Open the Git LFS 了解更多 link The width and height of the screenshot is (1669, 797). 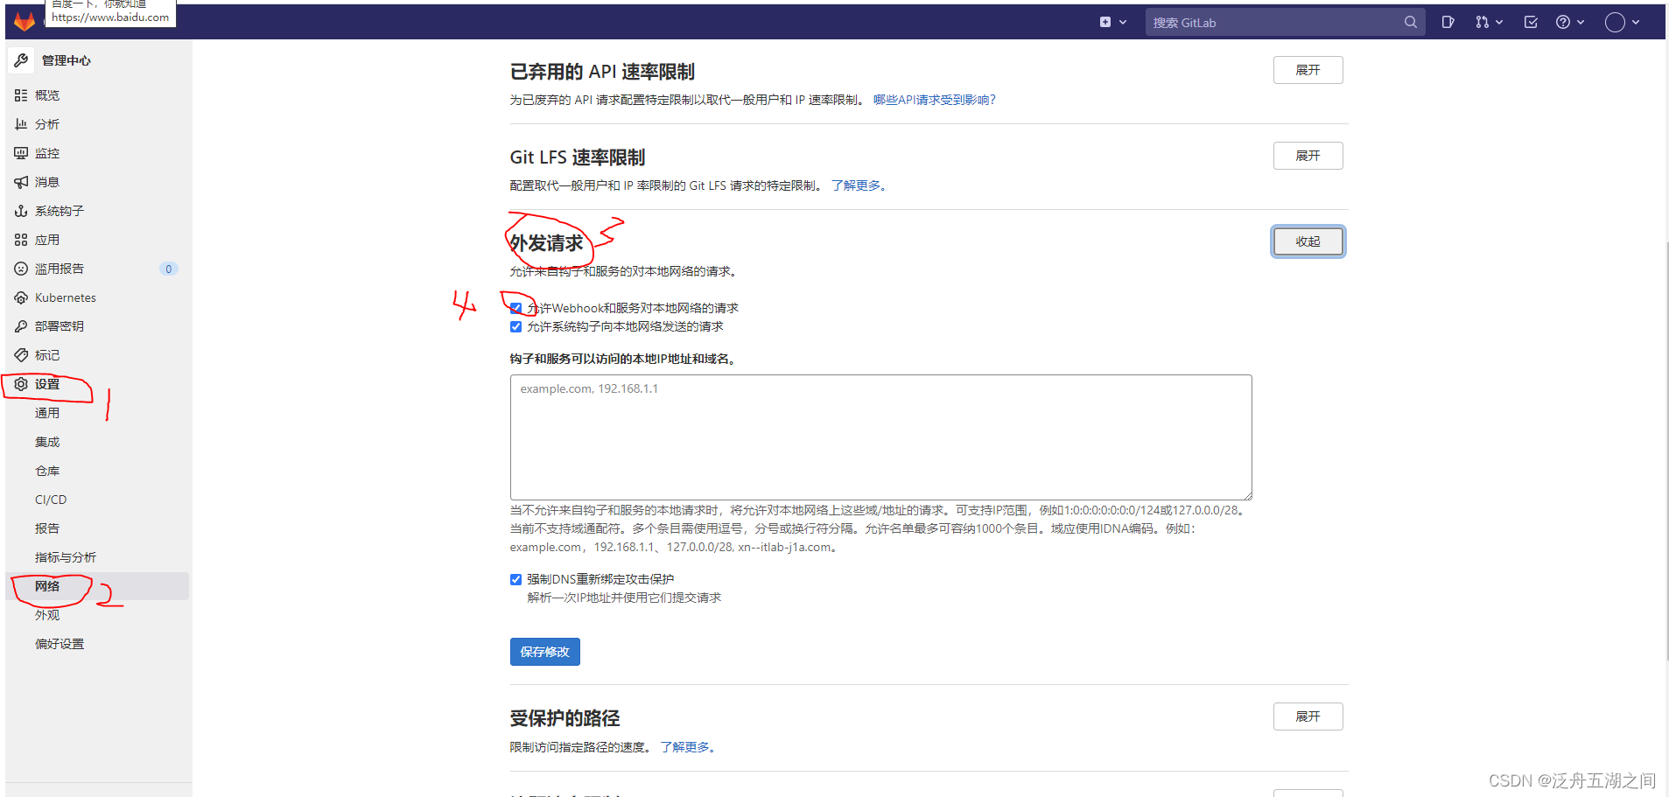coord(857,185)
